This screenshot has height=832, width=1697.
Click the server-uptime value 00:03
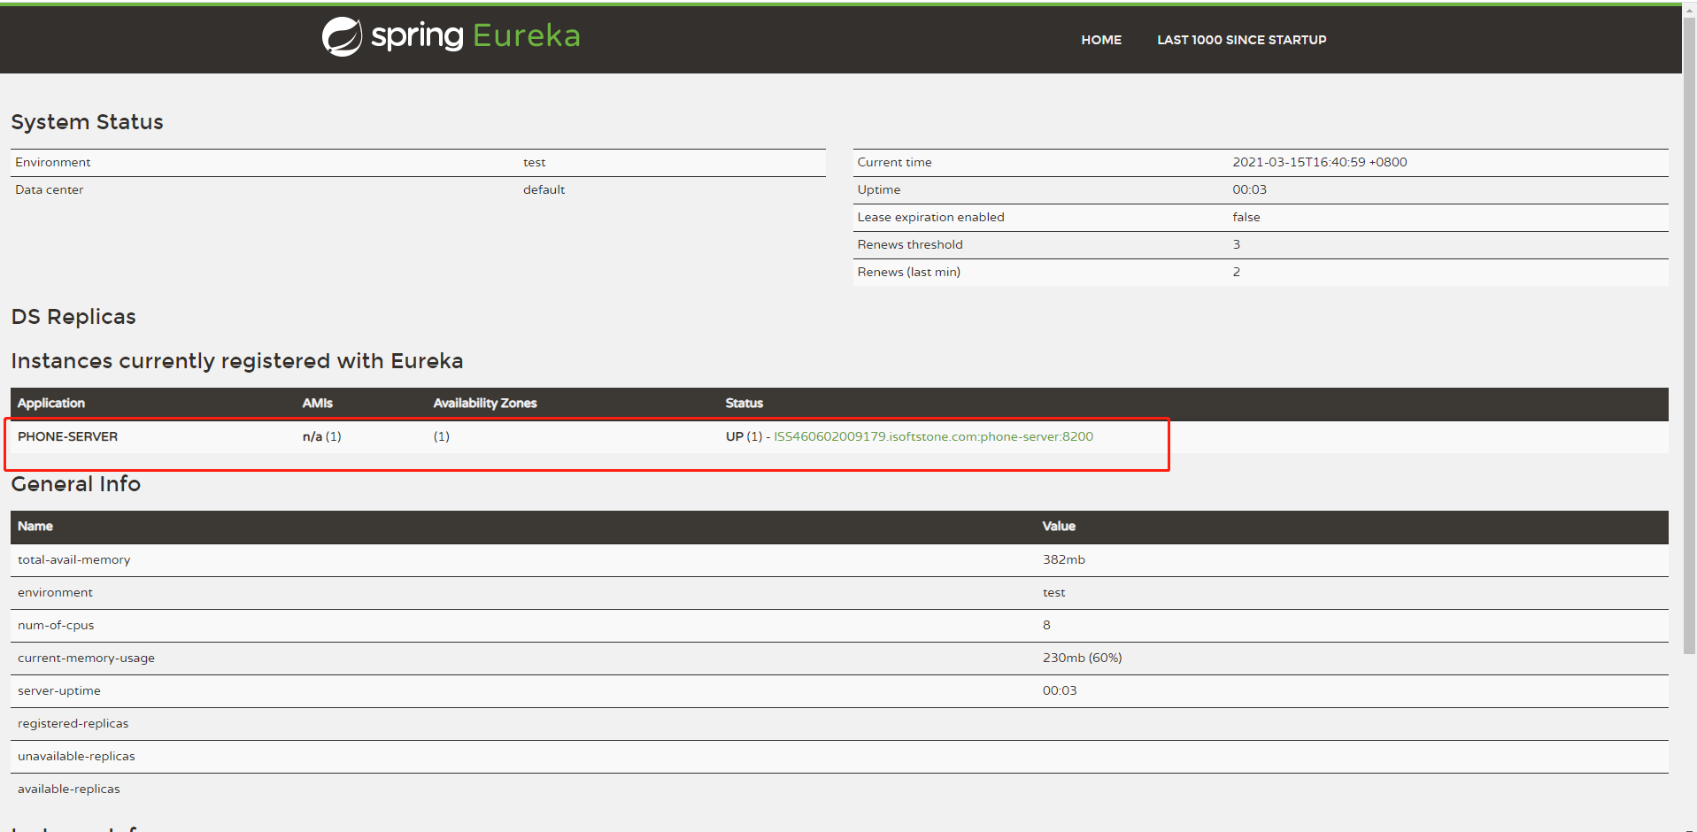pyautogui.click(x=1059, y=690)
